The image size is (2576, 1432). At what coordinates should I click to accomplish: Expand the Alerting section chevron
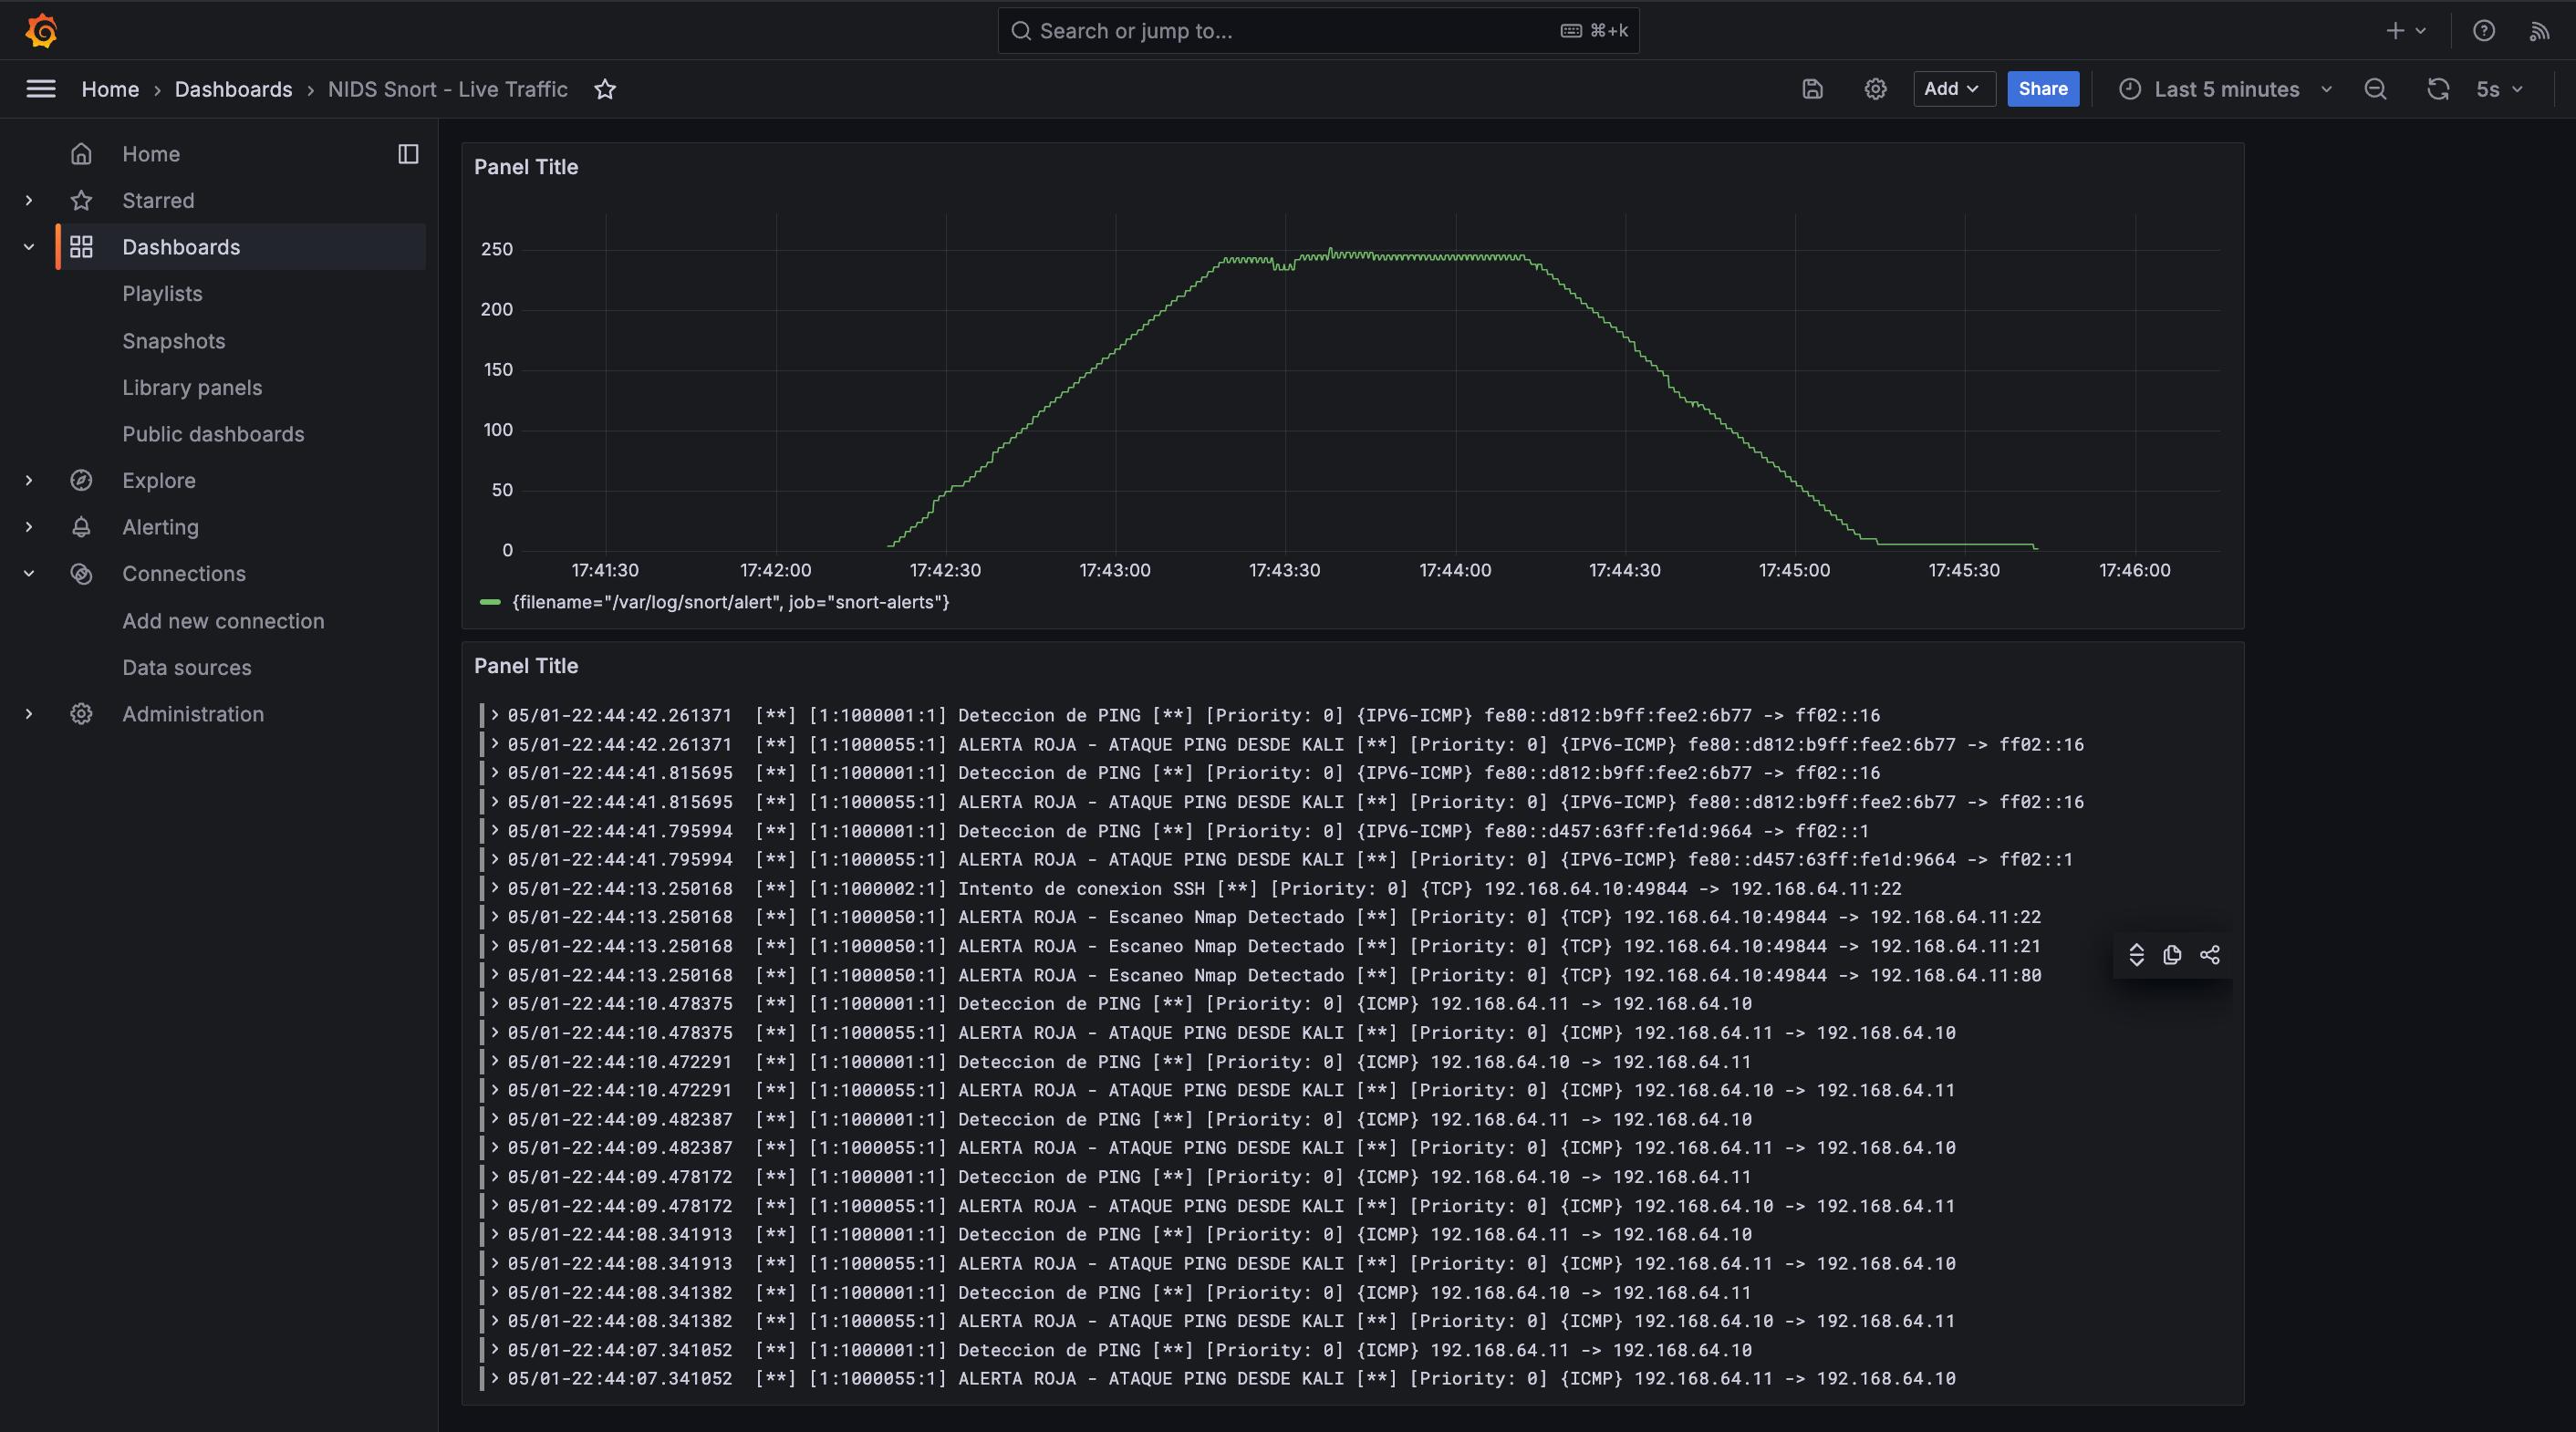[29, 527]
